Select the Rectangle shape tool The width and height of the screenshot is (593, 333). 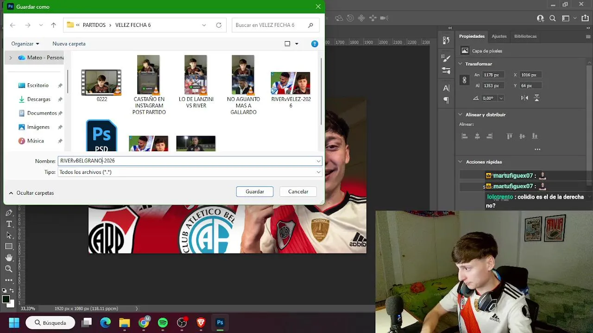click(x=9, y=246)
